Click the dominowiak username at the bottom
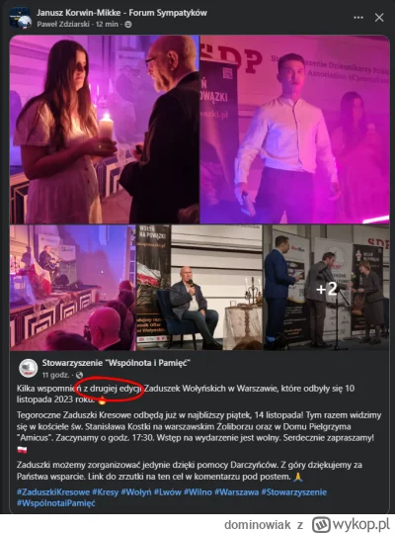The height and width of the screenshot is (534, 395). [x=258, y=525]
